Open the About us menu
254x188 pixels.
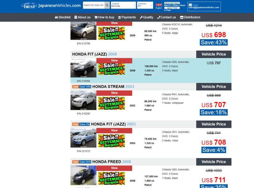click(82, 17)
